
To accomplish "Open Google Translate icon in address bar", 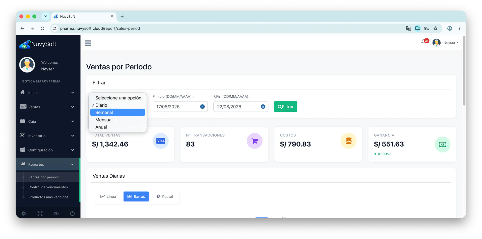I will point(408,28).
